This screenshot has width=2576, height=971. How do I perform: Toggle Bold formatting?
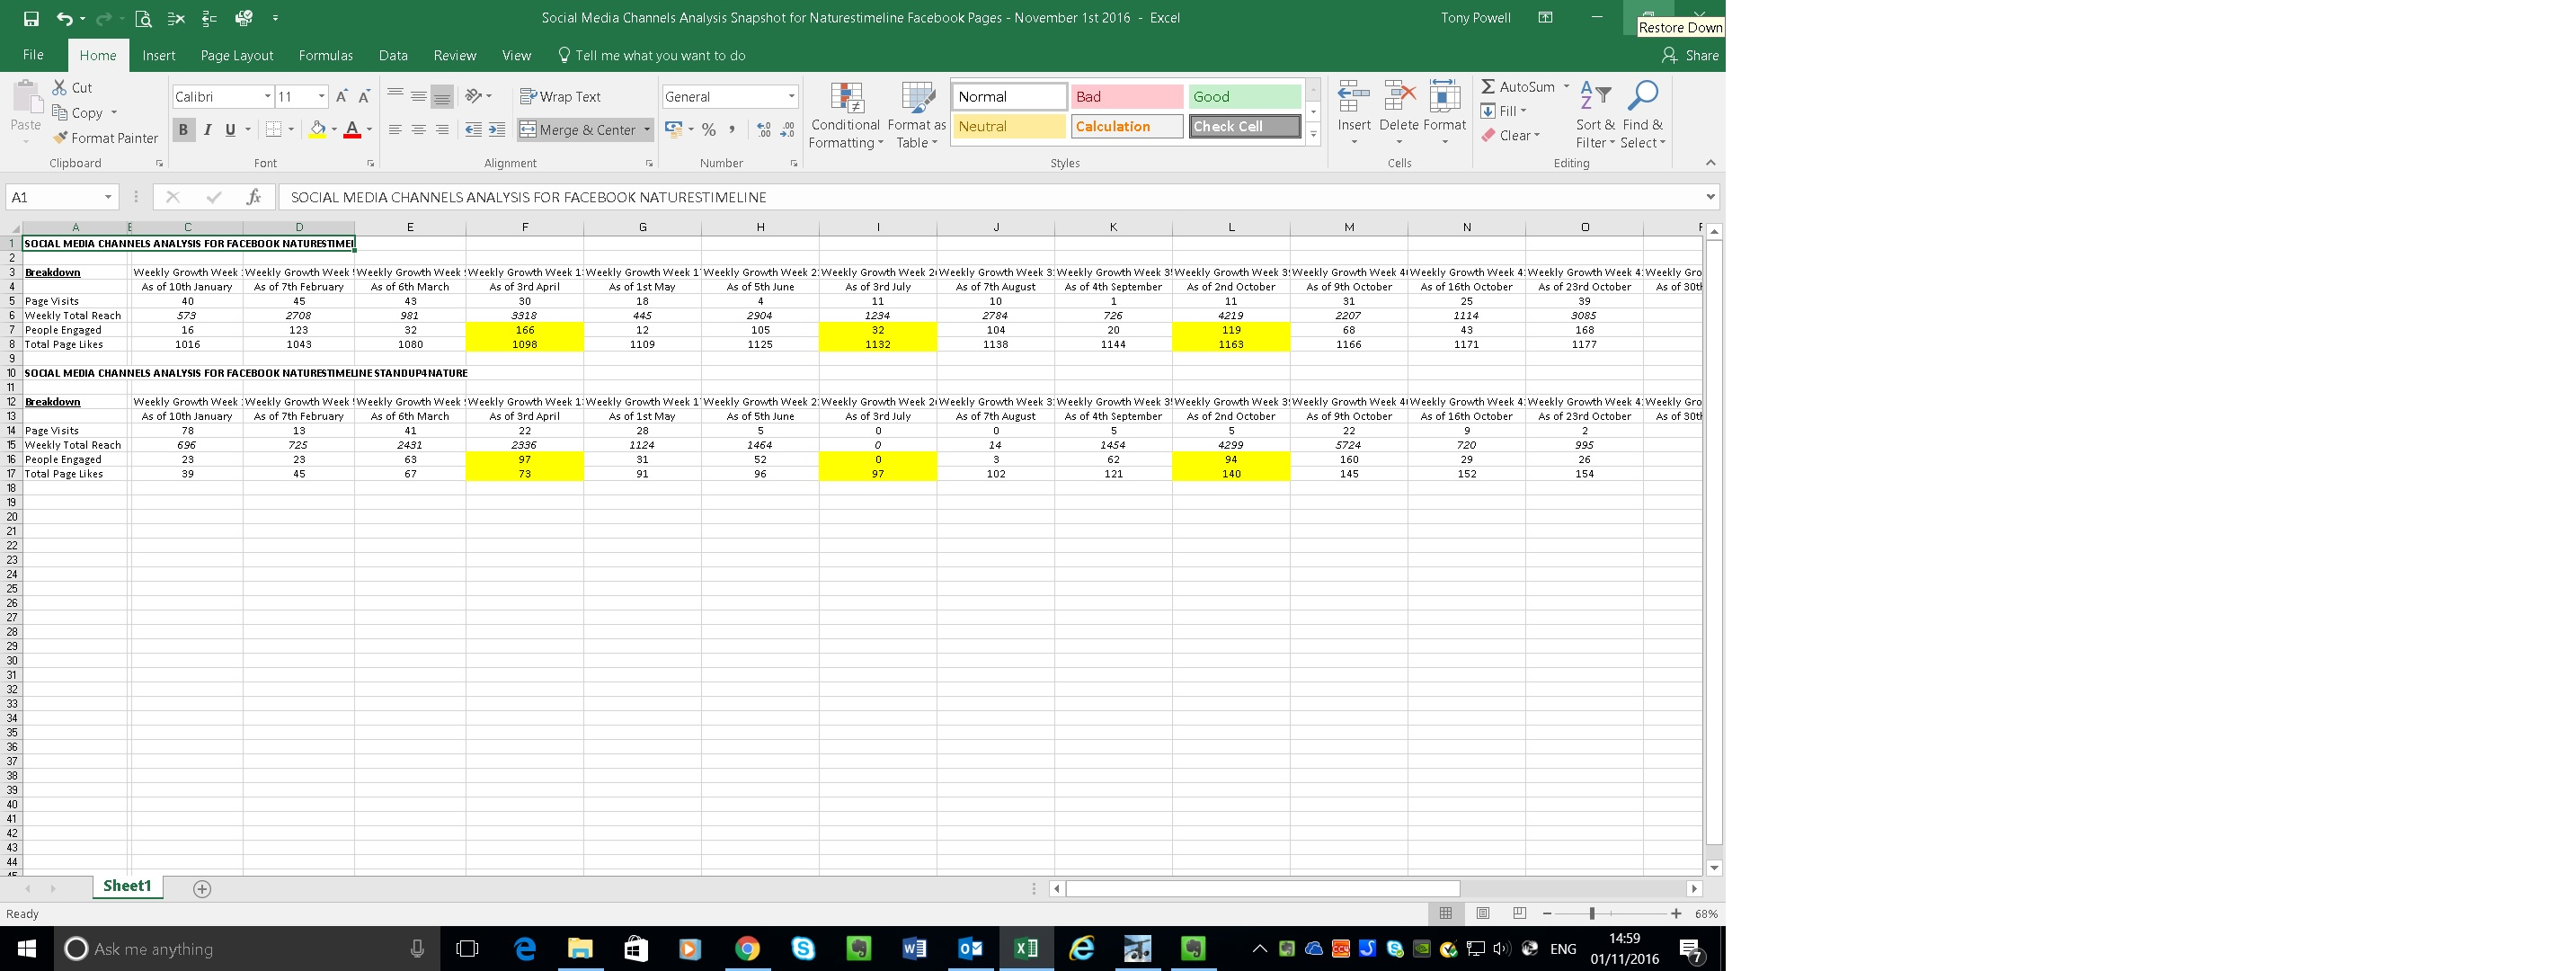tap(183, 130)
